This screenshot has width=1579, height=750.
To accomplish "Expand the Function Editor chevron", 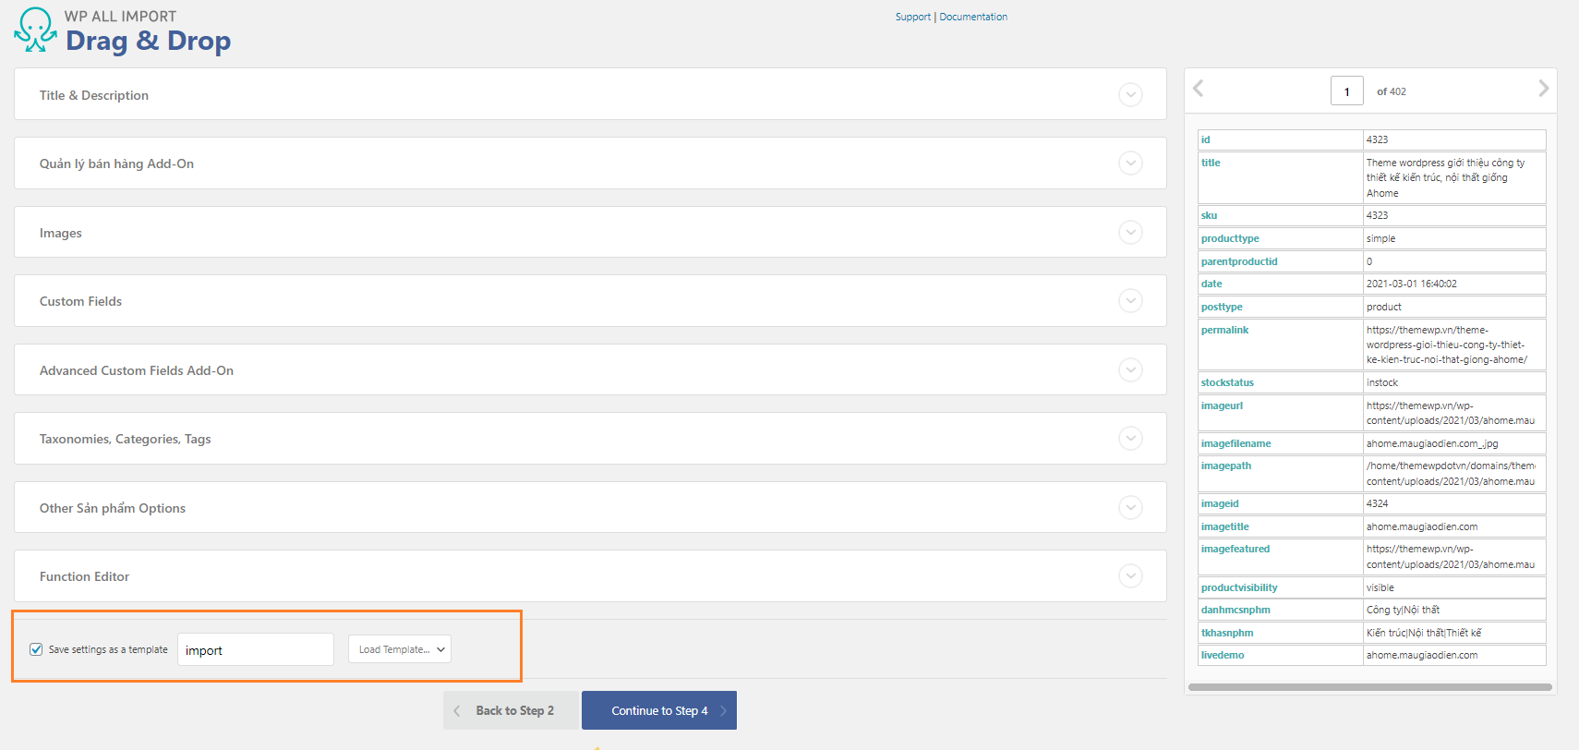I will pos(1130,575).
